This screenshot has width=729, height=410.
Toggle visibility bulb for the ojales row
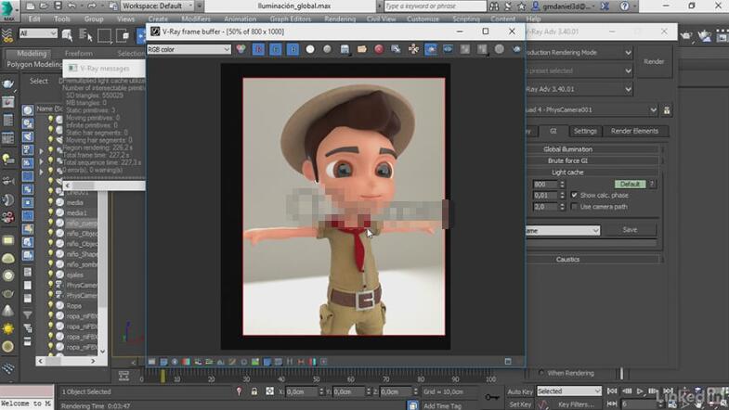tap(51, 275)
